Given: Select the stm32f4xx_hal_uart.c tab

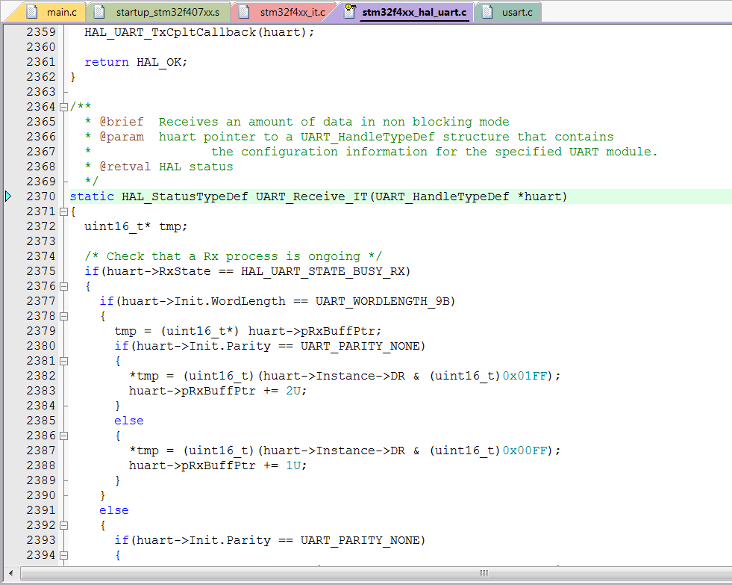Looking at the screenshot, I should click(406, 12).
